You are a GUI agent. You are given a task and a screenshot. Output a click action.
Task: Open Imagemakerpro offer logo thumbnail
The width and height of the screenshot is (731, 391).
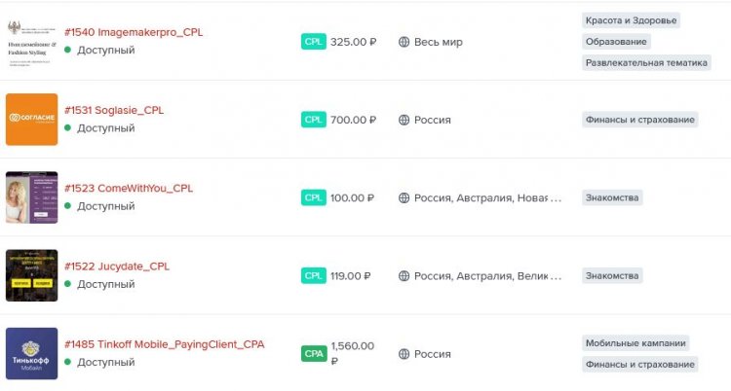31,41
